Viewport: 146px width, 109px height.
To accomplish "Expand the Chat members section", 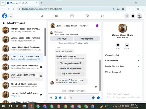I will (x=122, y=61).
